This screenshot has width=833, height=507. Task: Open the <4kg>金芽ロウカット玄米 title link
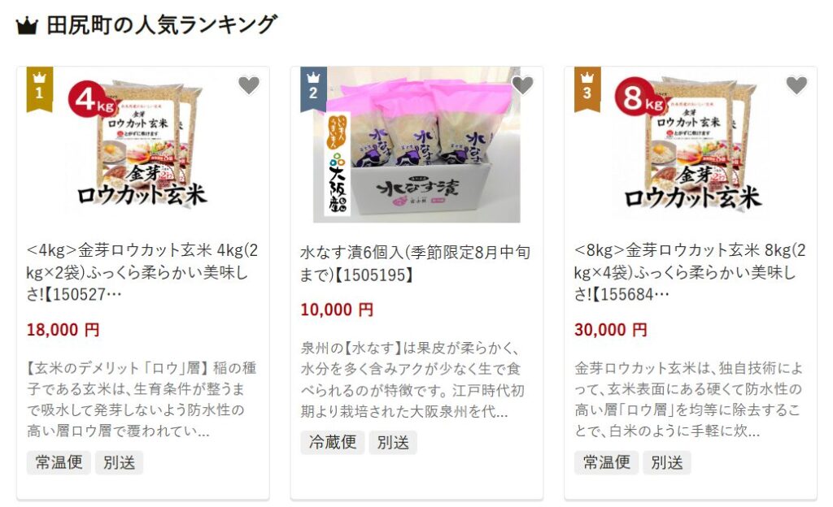tap(142, 272)
